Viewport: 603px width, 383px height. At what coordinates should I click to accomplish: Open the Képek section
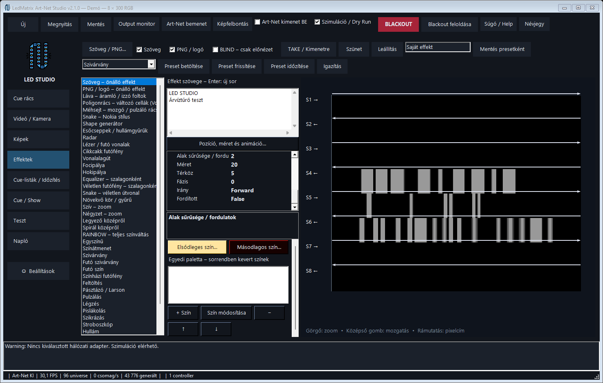38,139
